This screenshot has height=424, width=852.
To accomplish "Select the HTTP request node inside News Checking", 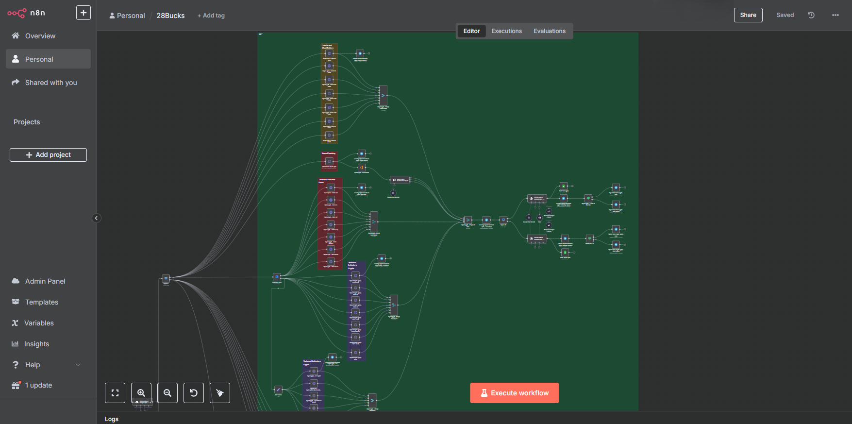I will coord(329,161).
